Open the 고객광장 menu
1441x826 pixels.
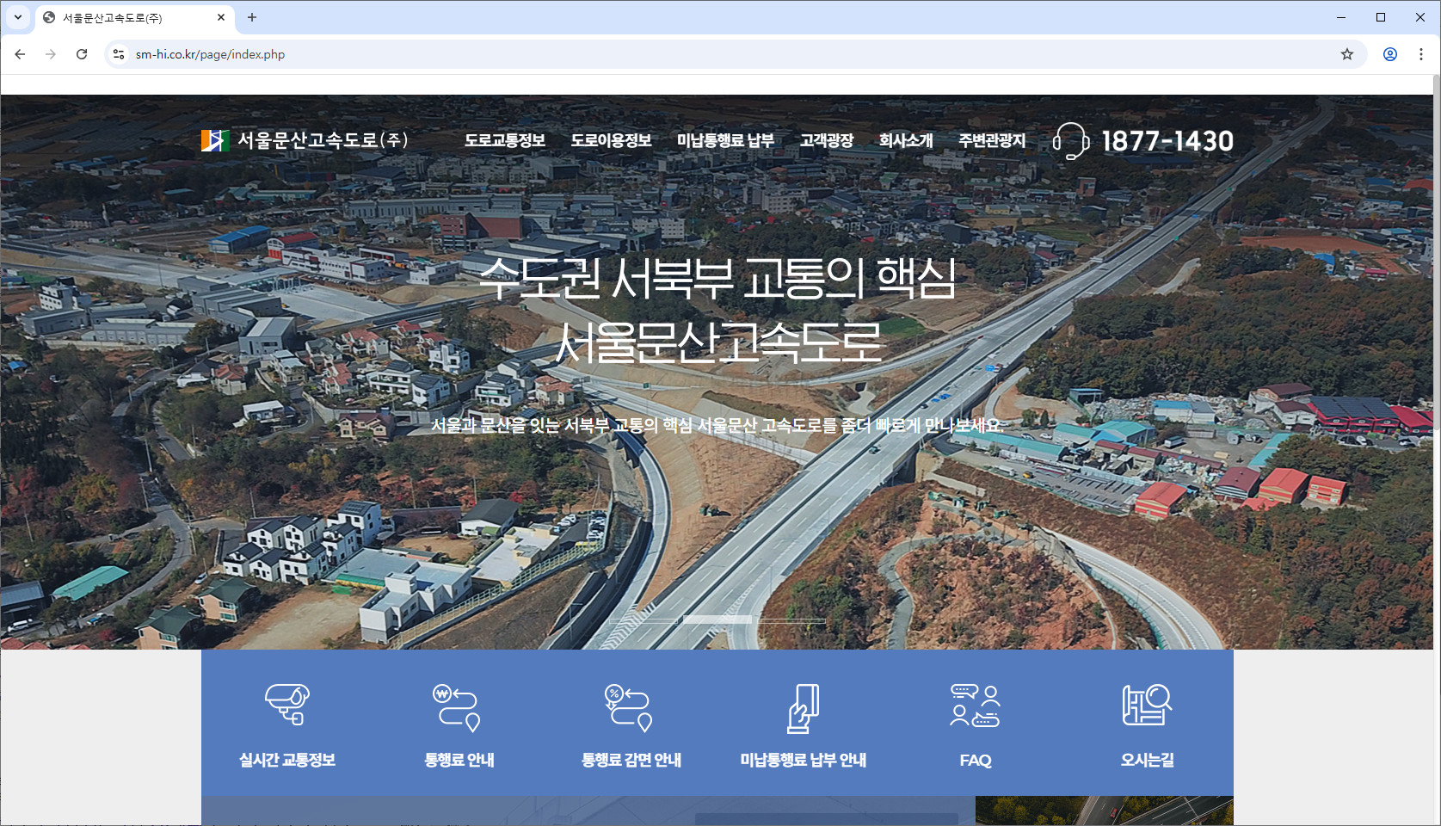coord(827,140)
